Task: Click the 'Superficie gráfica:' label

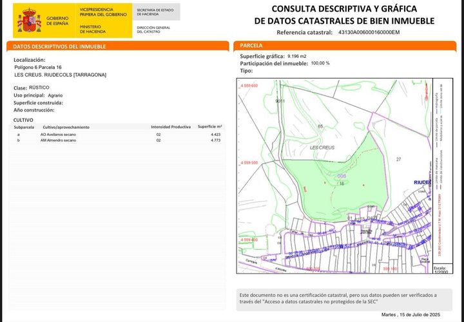Action: coord(262,56)
